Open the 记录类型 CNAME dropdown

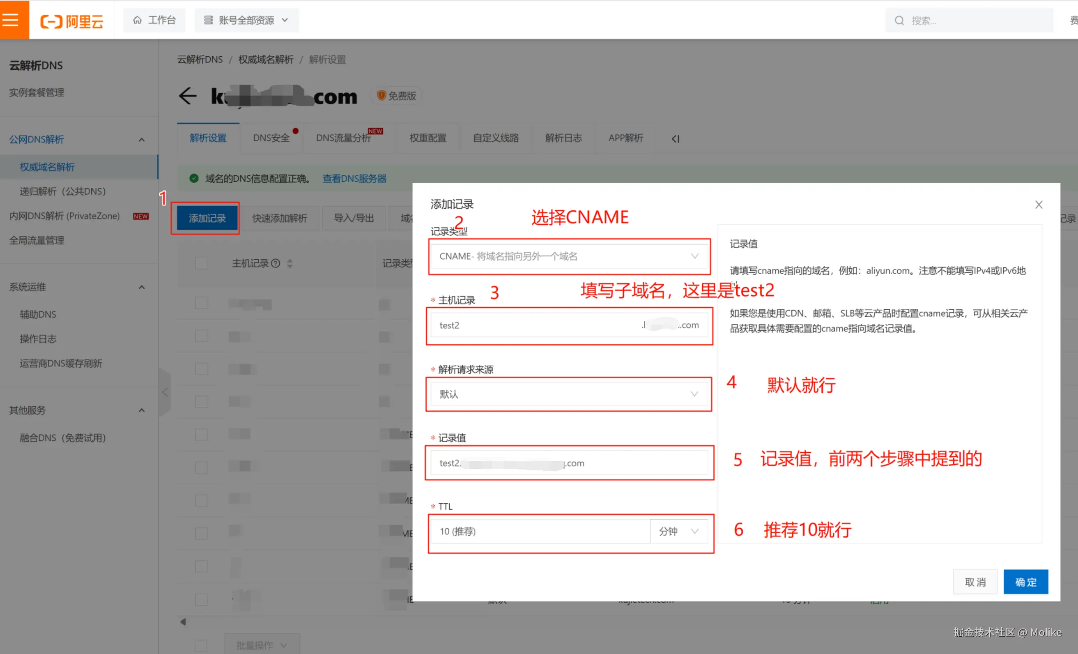(569, 256)
